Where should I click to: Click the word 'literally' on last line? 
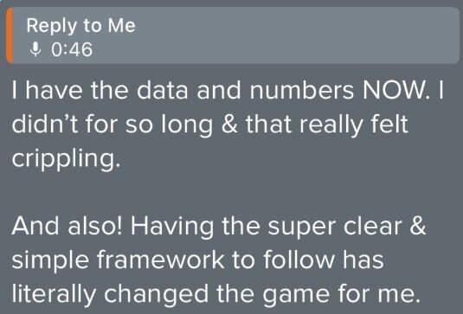point(54,294)
